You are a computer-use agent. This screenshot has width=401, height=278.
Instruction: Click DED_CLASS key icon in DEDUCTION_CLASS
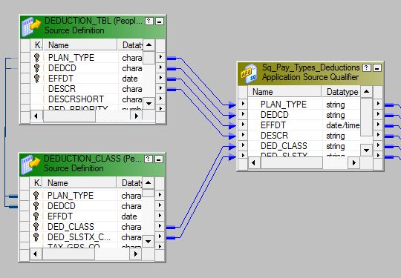(36, 226)
